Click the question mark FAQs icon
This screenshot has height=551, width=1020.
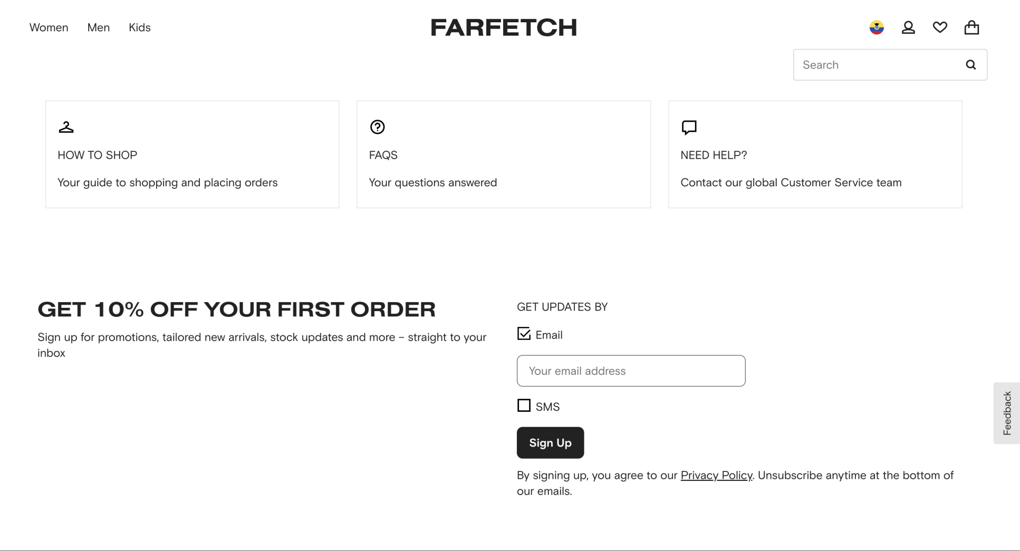(377, 127)
